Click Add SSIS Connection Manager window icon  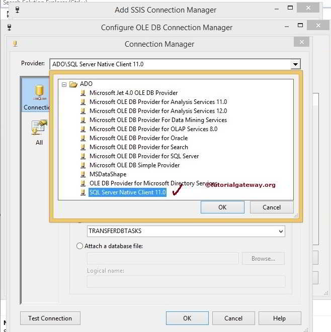[18, 10]
